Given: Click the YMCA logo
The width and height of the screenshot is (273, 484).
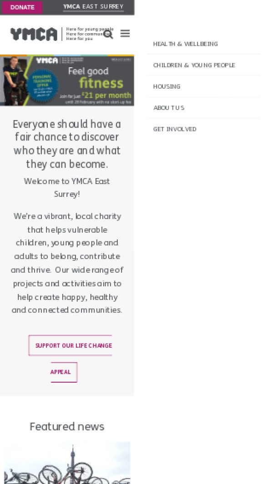Looking at the screenshot, I should (34, 34).
